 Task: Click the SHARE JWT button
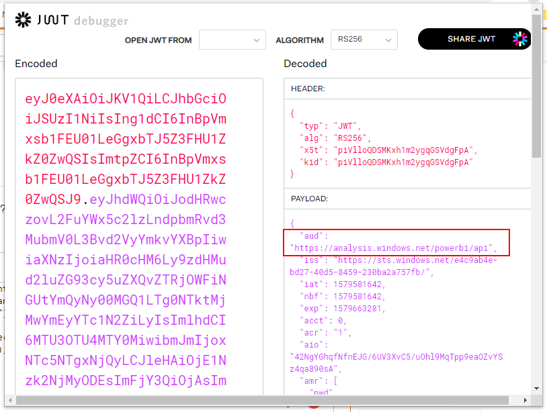click(474, 39)
